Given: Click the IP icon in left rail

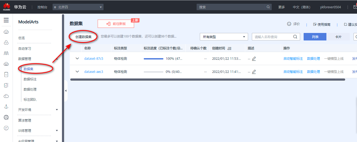Looking at the screenshot, I should click(6, 128).
